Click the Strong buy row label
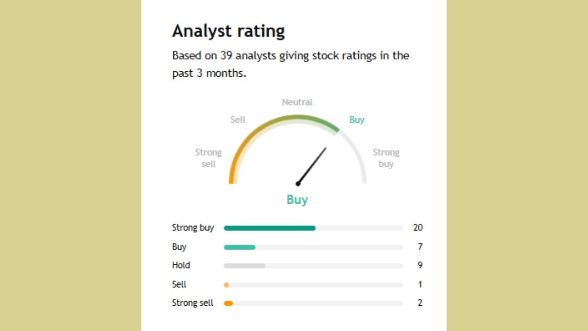 click(x=193, y=228)
